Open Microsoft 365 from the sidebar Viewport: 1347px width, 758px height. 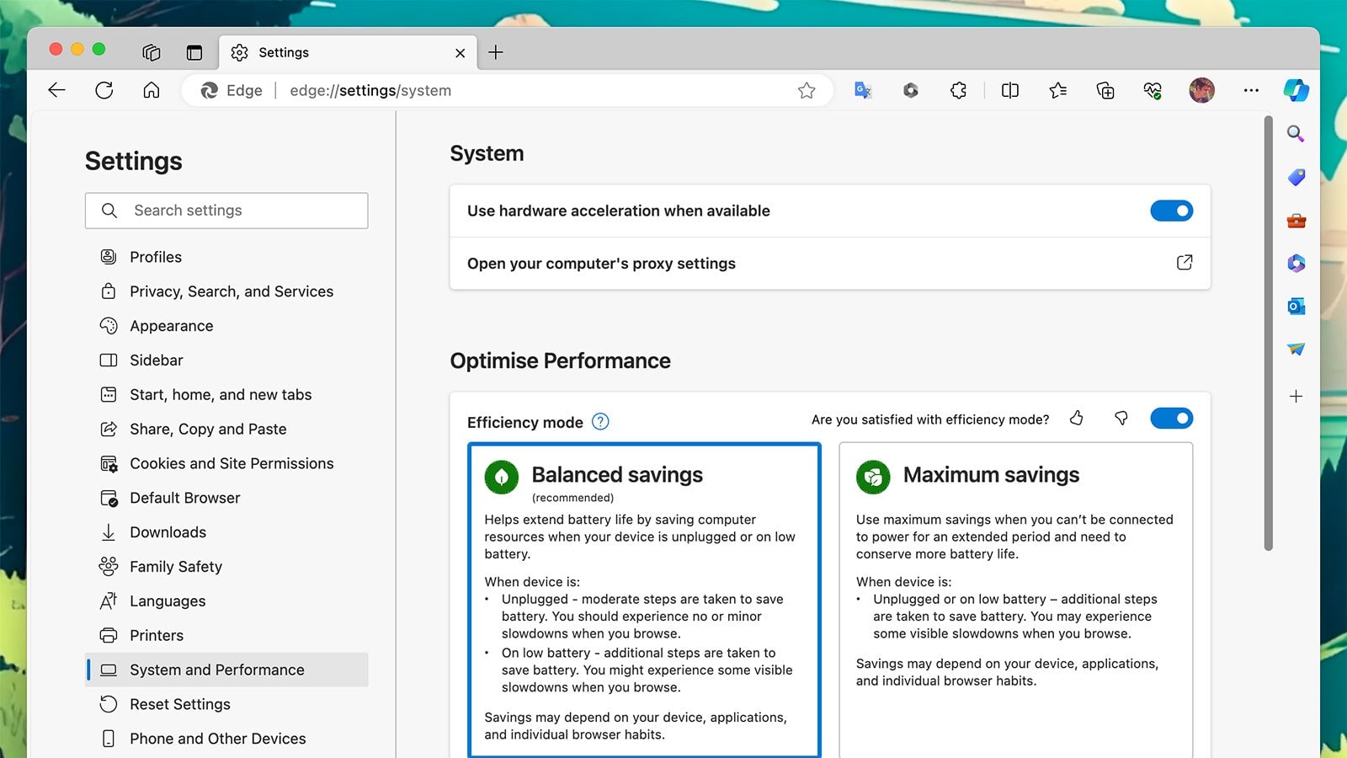click(x=1296, y=264)
